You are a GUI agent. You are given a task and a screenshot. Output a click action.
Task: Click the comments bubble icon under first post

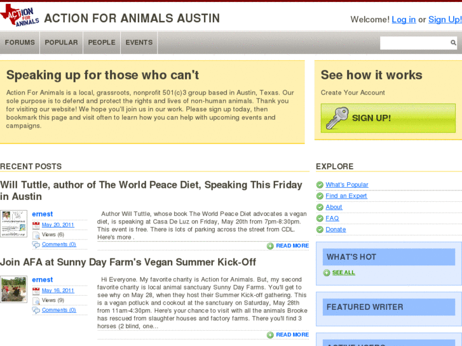click(x=36, y=244)
